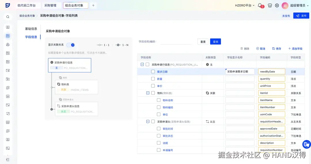Image resolution: width=311 pixels, height=164 pixels.
Task: Toggle the 显示关联关系 switch
Action: [x=71, y=45]
